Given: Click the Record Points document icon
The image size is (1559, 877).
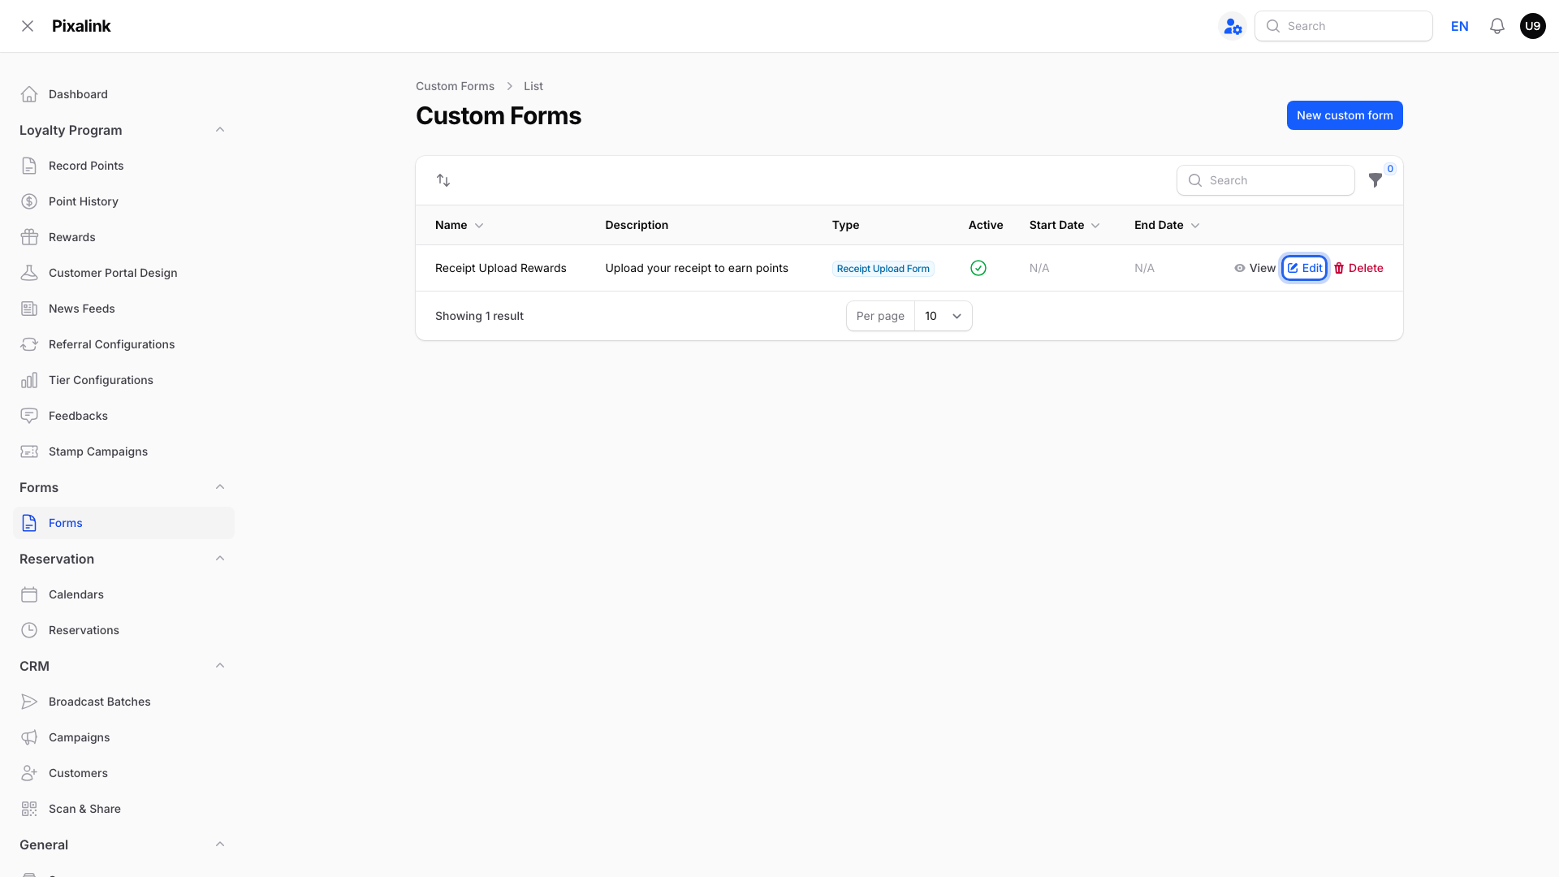Looking at the screenshot, I should [x=29, y=166].
